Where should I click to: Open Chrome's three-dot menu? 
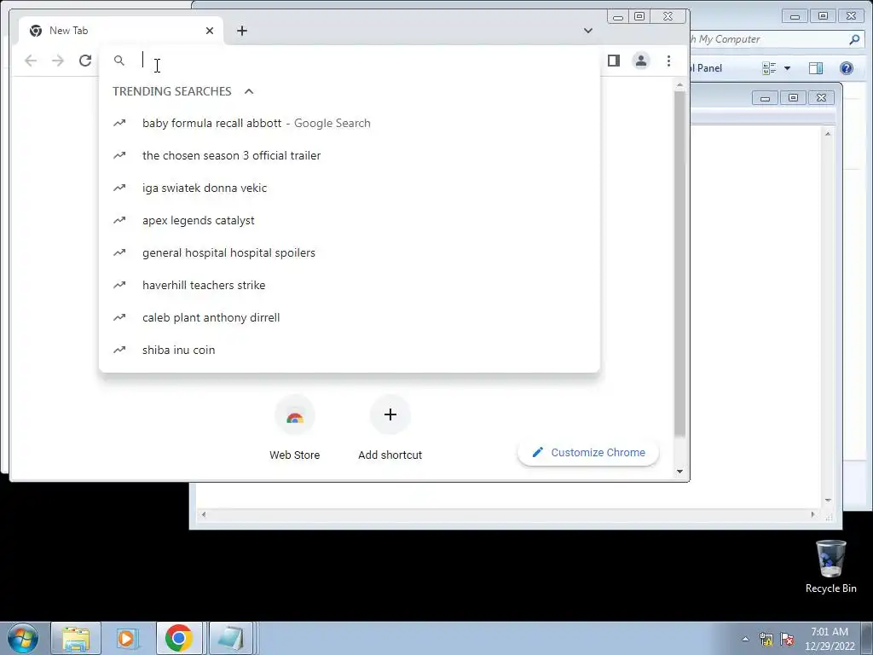tap(668, 61)
